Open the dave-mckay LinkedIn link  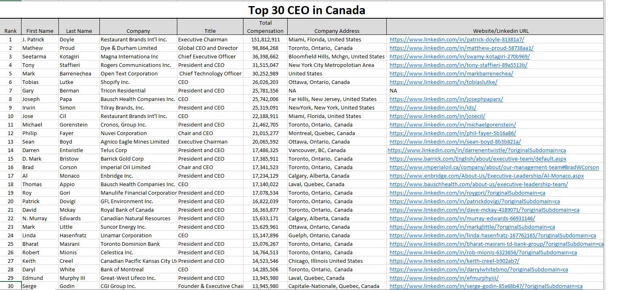click(x=484, y=210)
